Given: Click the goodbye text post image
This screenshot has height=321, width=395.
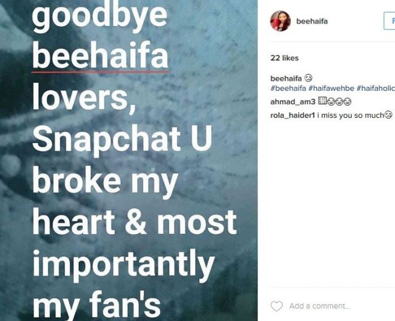Looking at the screenshot, I should click(129, 160).
